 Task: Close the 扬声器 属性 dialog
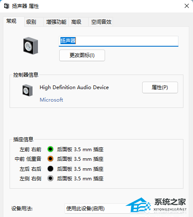(187, 6)
